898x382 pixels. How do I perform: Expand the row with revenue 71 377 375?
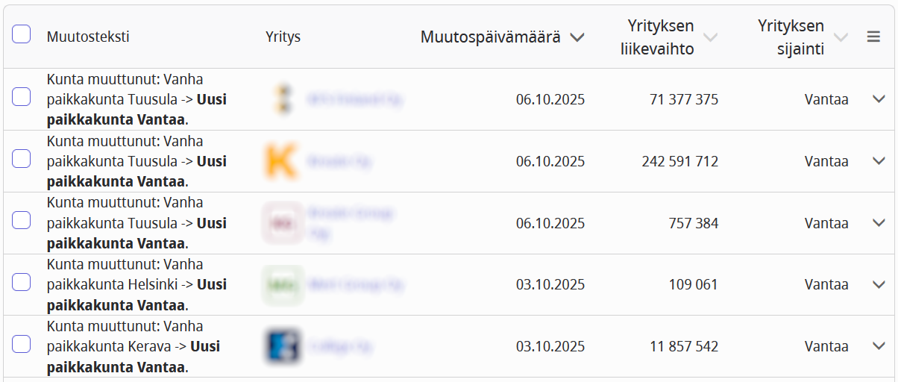tap(879, 99)
